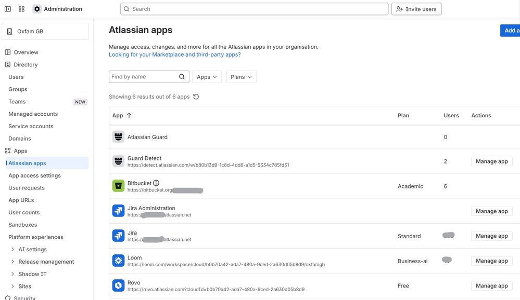Image resolution: width=520 pixels, height=300 pixels.
Task: Expand Release management chevron
Action: 12,262
